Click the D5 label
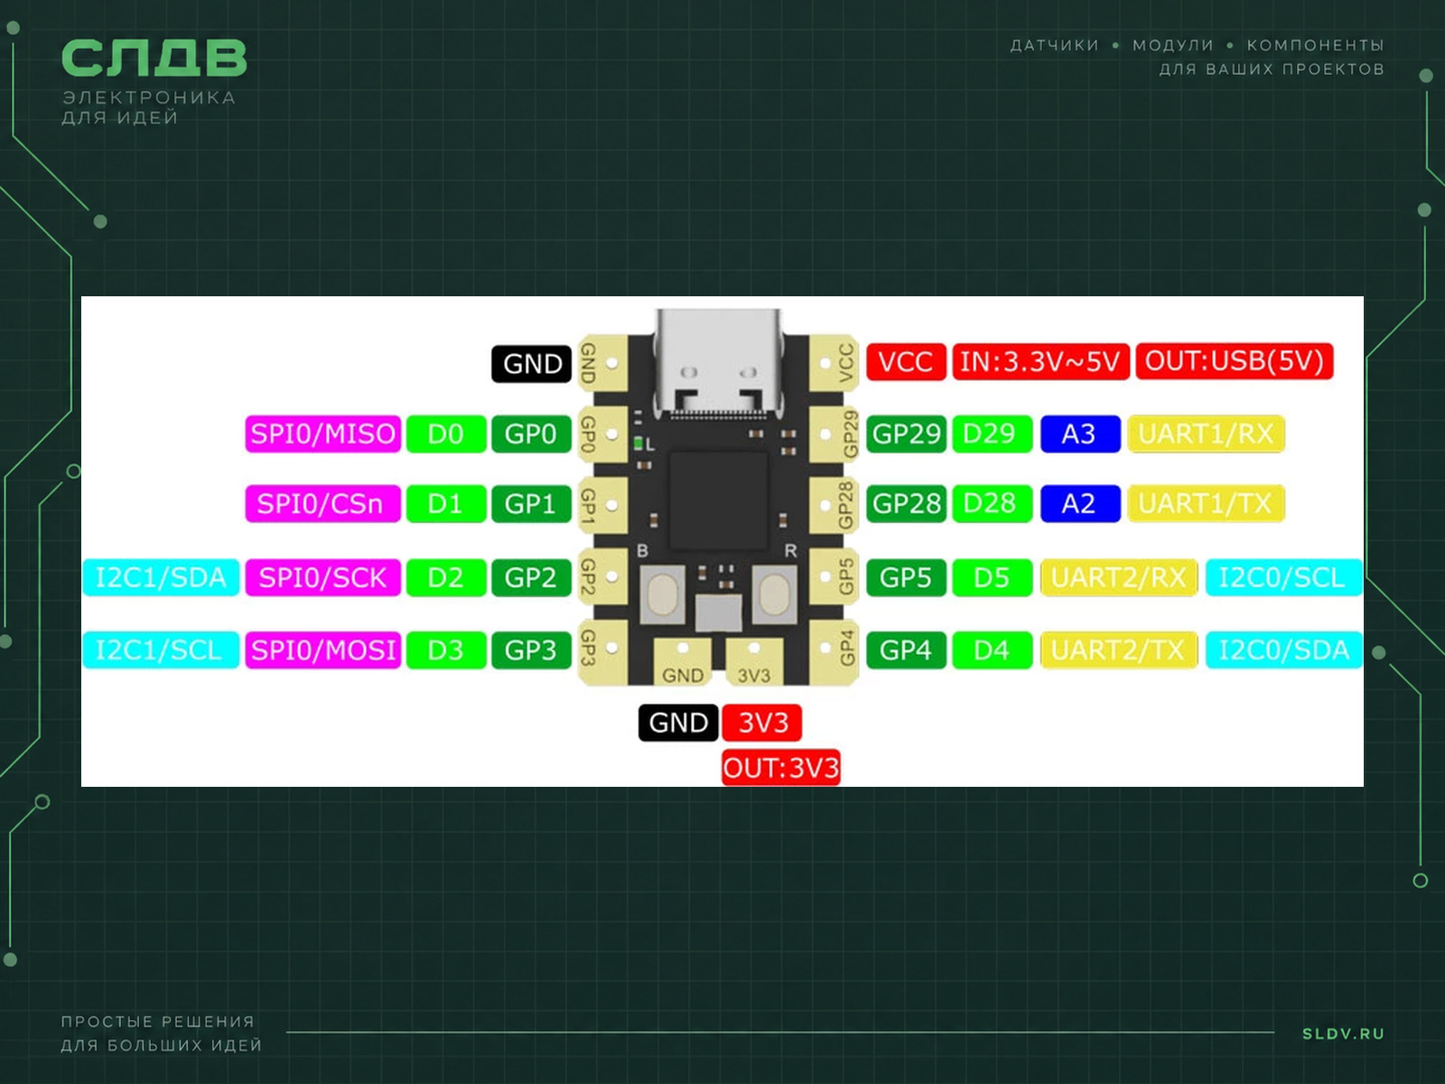This screenshot has height=1084, width=1445. tap(991, 577)
